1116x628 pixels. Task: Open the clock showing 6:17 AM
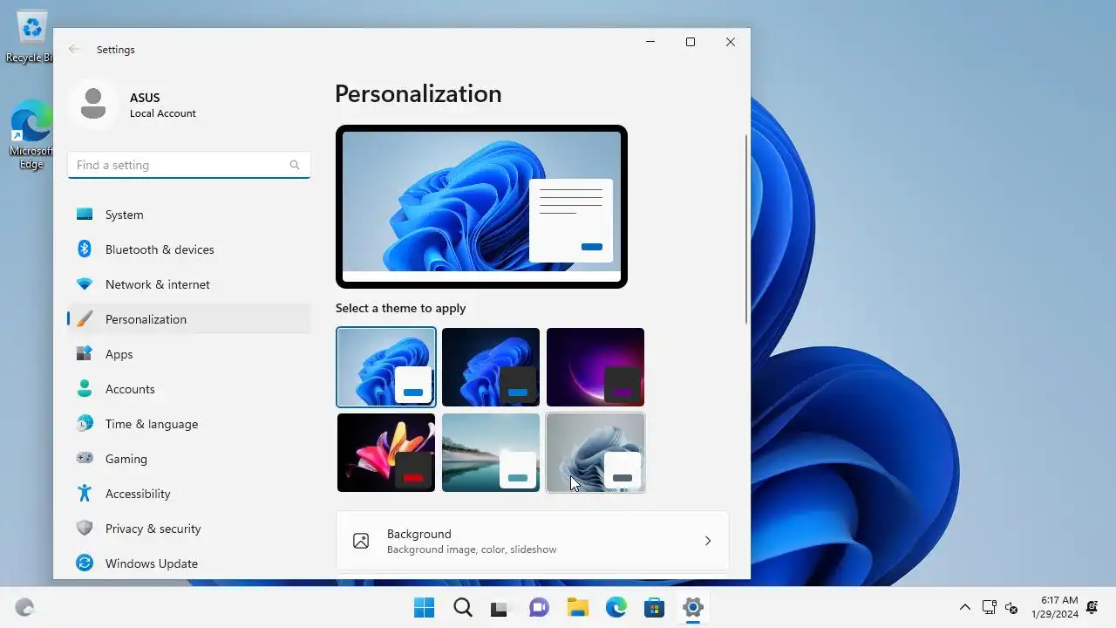[1055, 607]
